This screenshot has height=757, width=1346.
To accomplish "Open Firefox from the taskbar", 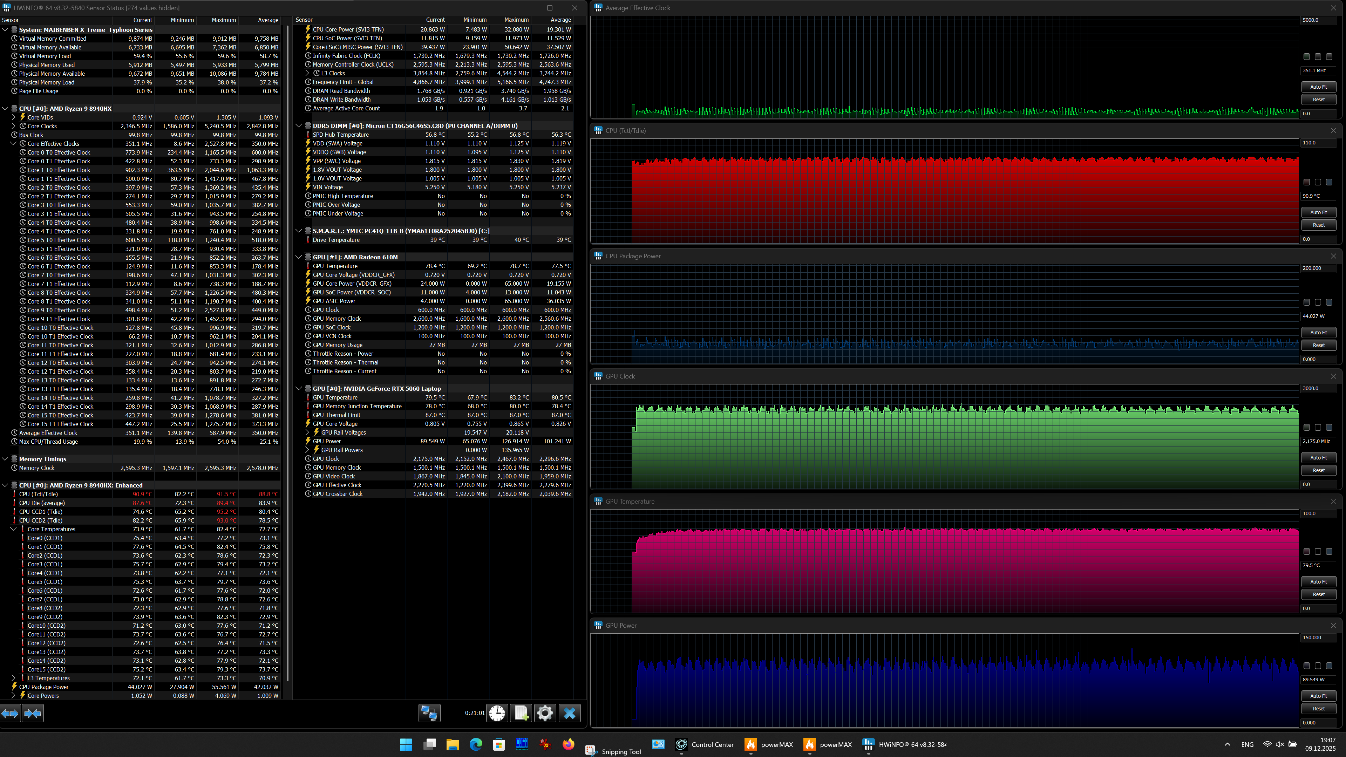I will pyautogui.click(x=568, y=744).
